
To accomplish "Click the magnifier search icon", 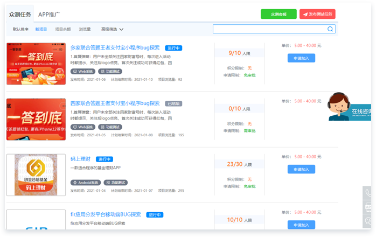I will coord(330,29).
